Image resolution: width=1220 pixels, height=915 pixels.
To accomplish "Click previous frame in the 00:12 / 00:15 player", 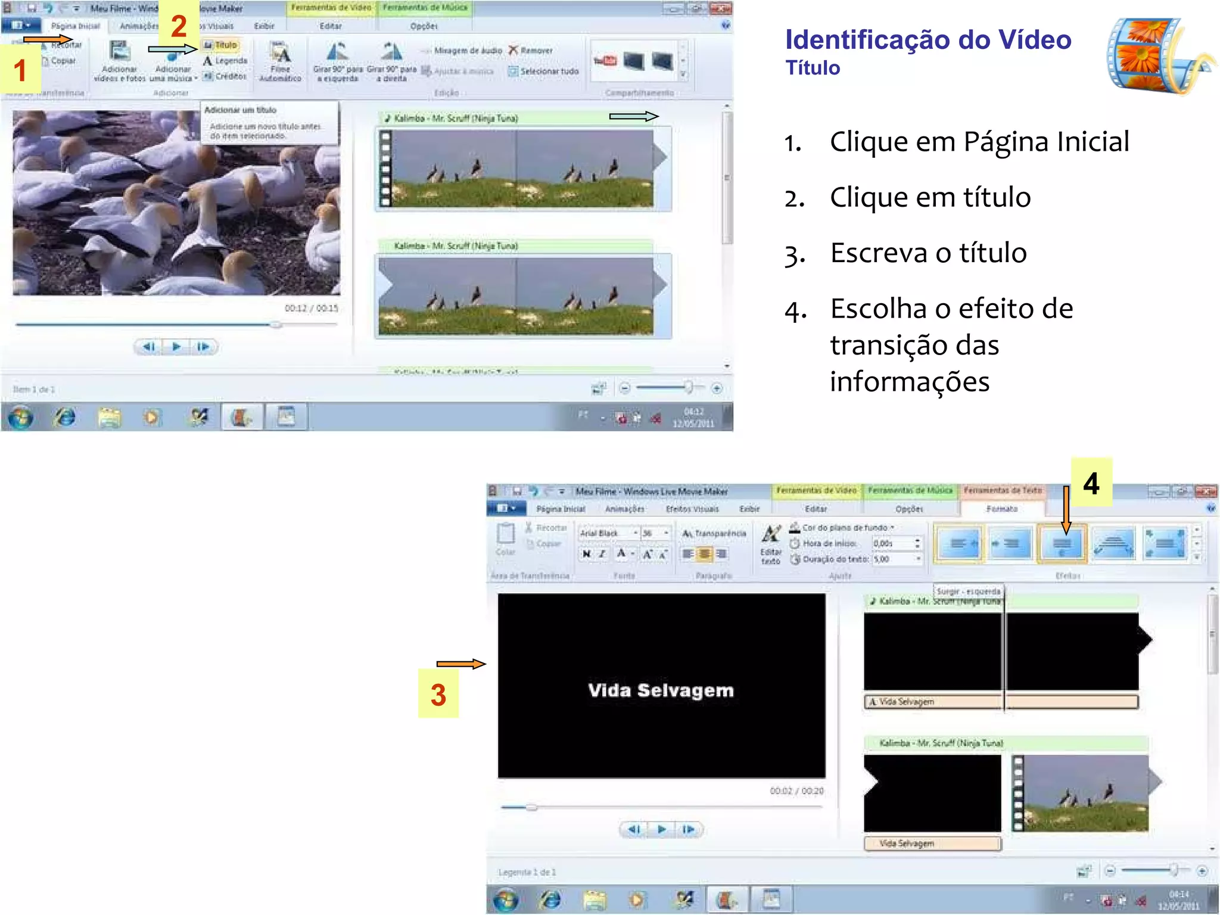I will pyautogui.click(x=149, y=347).
